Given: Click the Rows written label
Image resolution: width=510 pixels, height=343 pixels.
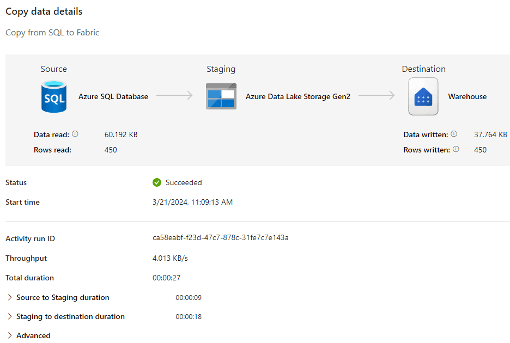Looking at the screenshot, I should [x=427, y=150].
